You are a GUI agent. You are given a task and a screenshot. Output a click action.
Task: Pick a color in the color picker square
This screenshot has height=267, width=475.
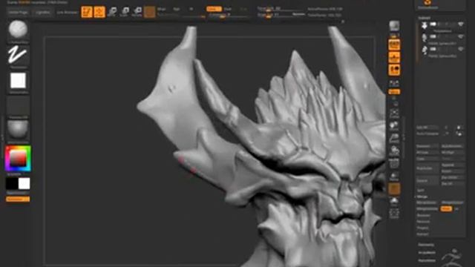(18, 158)
